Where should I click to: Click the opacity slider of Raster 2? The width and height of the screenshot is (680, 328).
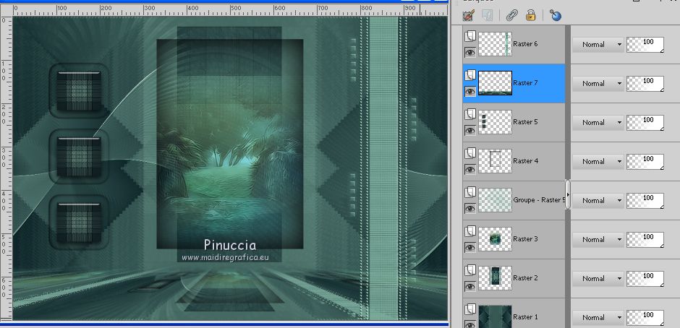645,279
